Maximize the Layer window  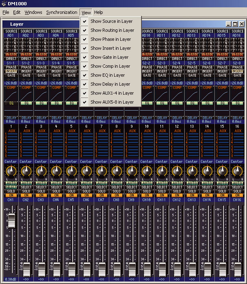[x=235, y=24]
